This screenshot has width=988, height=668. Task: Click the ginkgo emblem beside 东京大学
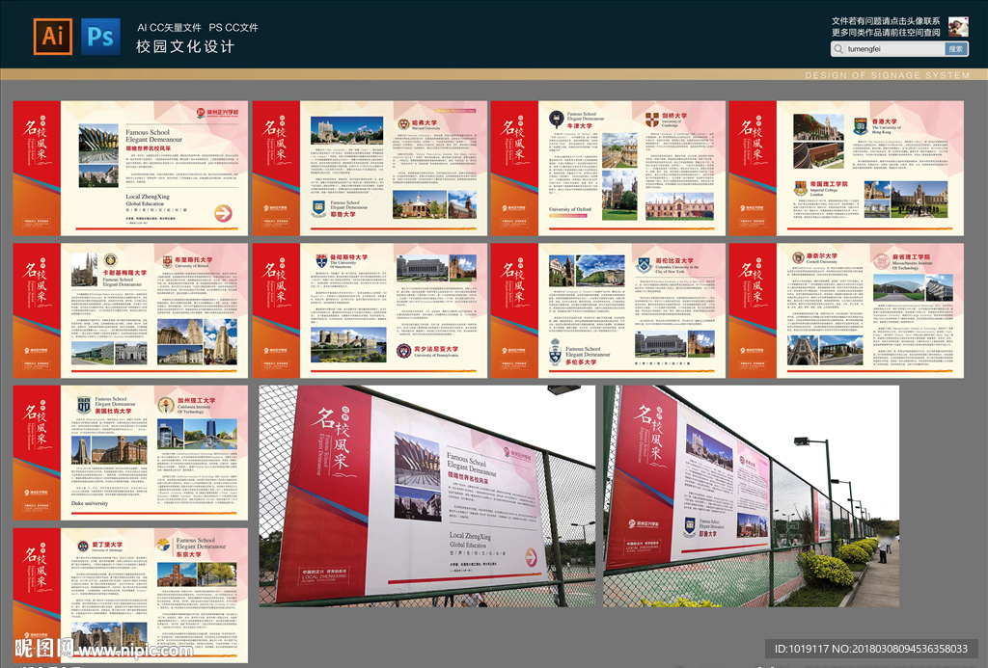point(164,546)
